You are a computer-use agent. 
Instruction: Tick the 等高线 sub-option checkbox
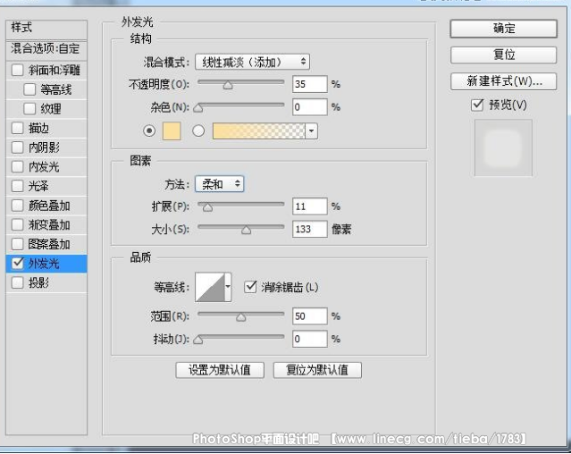click(x=29, y=89)
